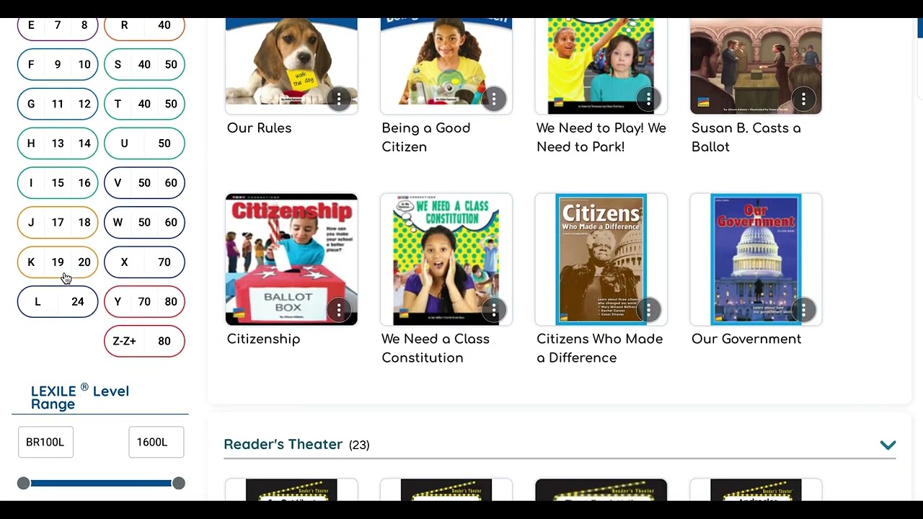
Task: Open three-dot menu on Susan B. Casts a Ballot
Action: point(803,99)
